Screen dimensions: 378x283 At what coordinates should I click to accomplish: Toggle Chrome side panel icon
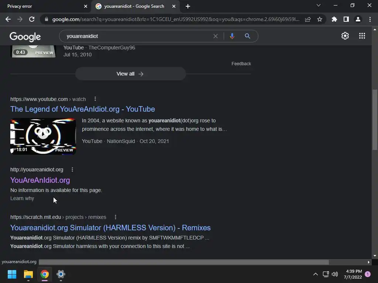346,19
